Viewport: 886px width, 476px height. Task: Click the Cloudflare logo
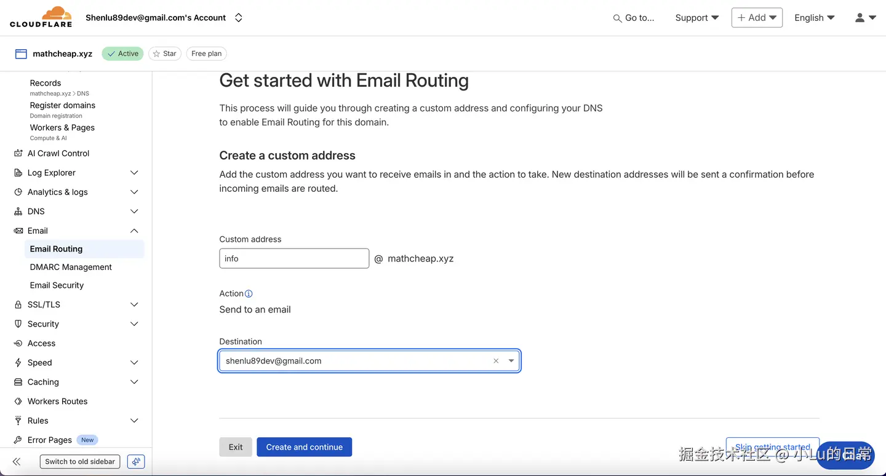tap(41, 17)
